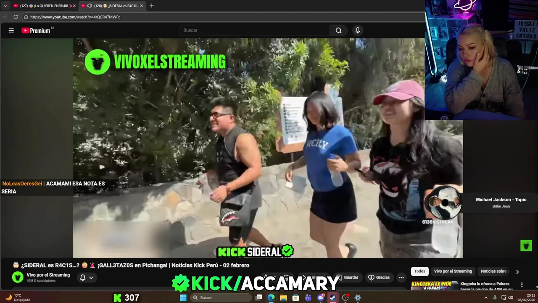Open volume control in system tray
The height and width of the screenshot is (303, 538).
tap(511, 298)
